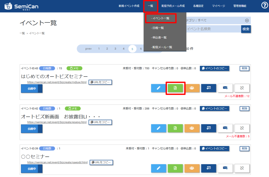Click unlink icon for event ID 43

[x=242, y=88]
